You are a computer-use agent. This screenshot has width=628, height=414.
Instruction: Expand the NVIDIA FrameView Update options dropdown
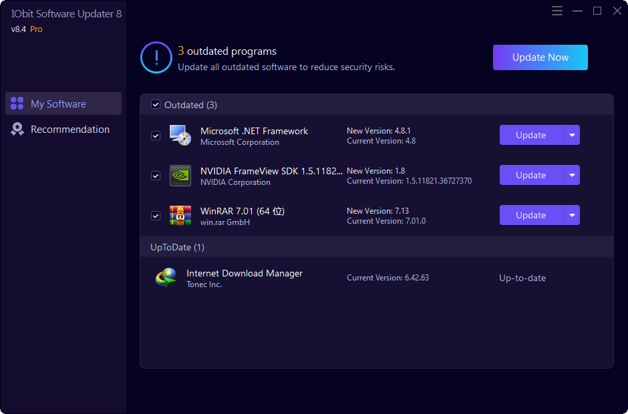pyautogui.click(x=573, y=175)
